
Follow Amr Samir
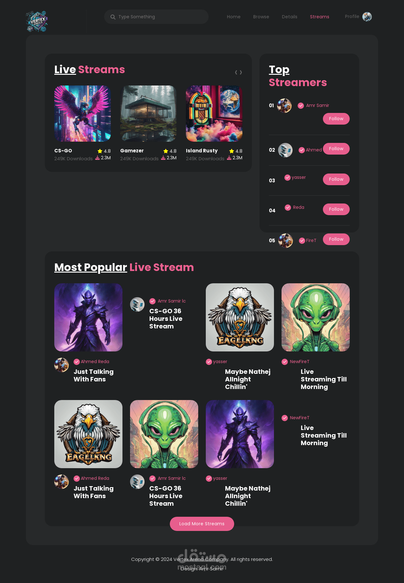tap(336, 119)
